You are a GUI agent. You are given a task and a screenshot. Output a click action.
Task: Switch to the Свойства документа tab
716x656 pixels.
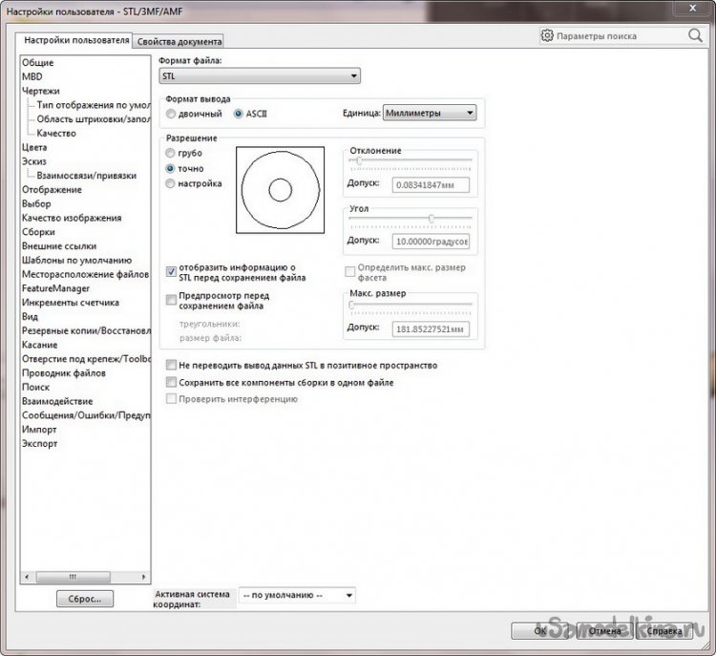179,41
